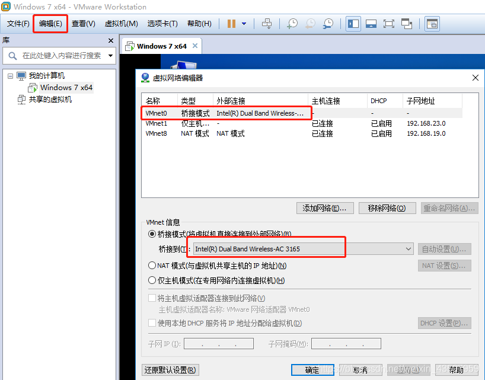This screenshot has height=380, width=485.
Task: Click the search magnifier icon in library
Action: coord(12,56)
